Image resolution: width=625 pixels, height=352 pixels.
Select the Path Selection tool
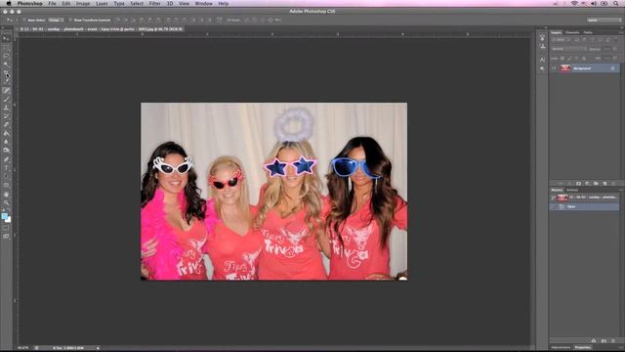pyautogui.click(x=6, y=177)
